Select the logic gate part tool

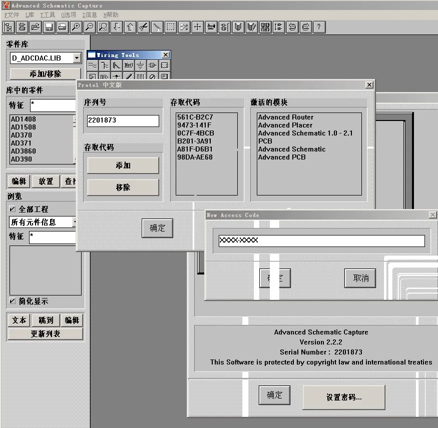coord(153,65)
